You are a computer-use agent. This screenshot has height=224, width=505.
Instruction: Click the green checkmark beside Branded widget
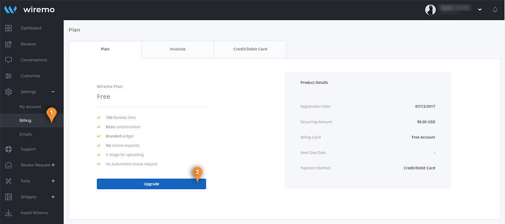99,136
